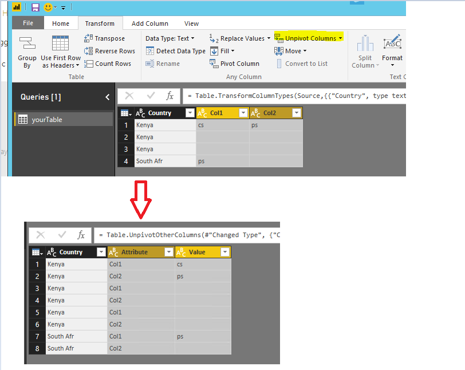Click Unpivot Columns
The width and height of the screenshot is (465, 370).
pyautogui.click(x=306, y=38)
